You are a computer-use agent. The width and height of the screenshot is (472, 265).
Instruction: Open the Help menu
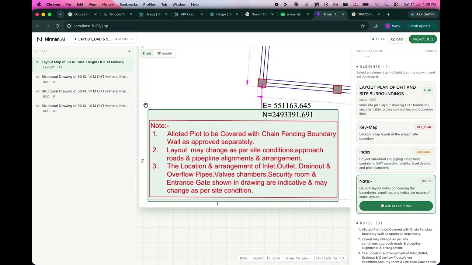(x=195, y=4)
